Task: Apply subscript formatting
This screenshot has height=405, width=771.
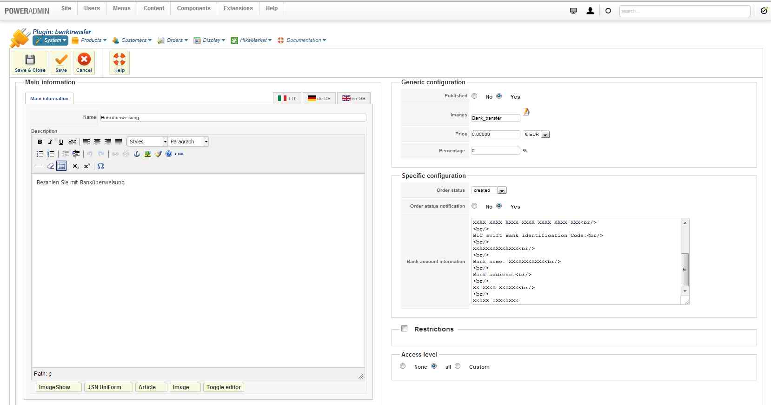Action: point(76,166)
